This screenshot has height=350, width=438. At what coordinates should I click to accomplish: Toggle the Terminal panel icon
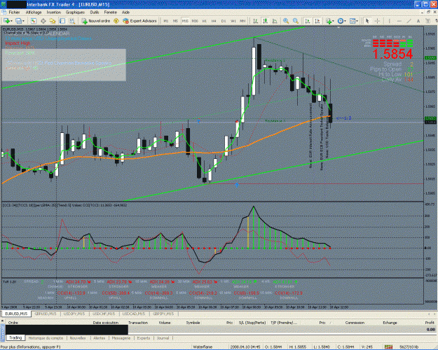(x=62, y=21)
